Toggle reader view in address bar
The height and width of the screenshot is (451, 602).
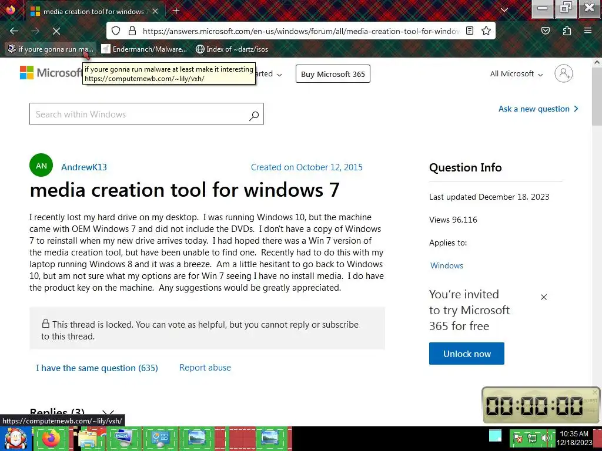[x=470, y=31]
